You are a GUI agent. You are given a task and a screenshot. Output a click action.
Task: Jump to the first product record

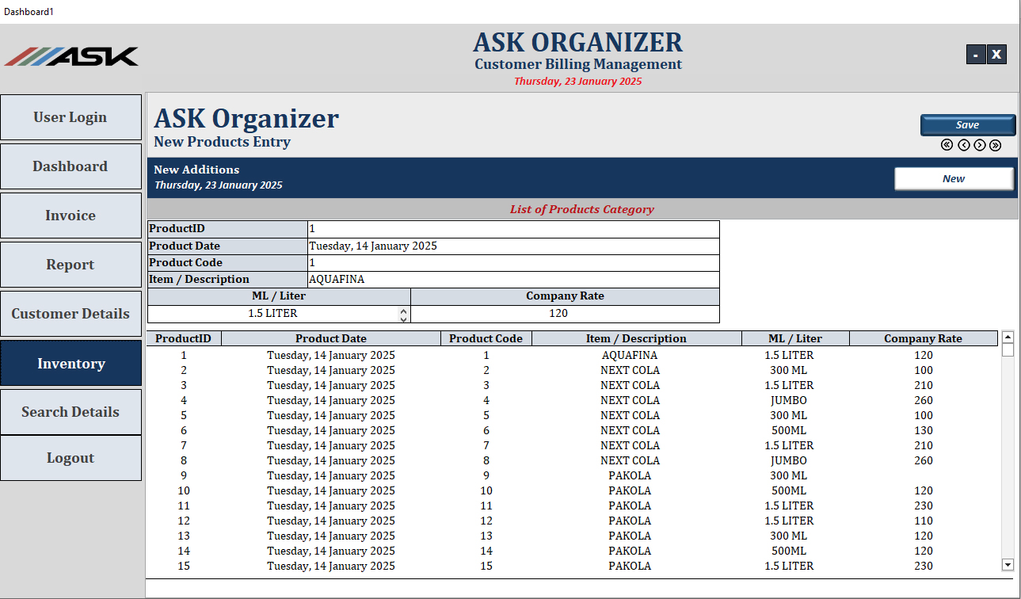pos(947,145)
